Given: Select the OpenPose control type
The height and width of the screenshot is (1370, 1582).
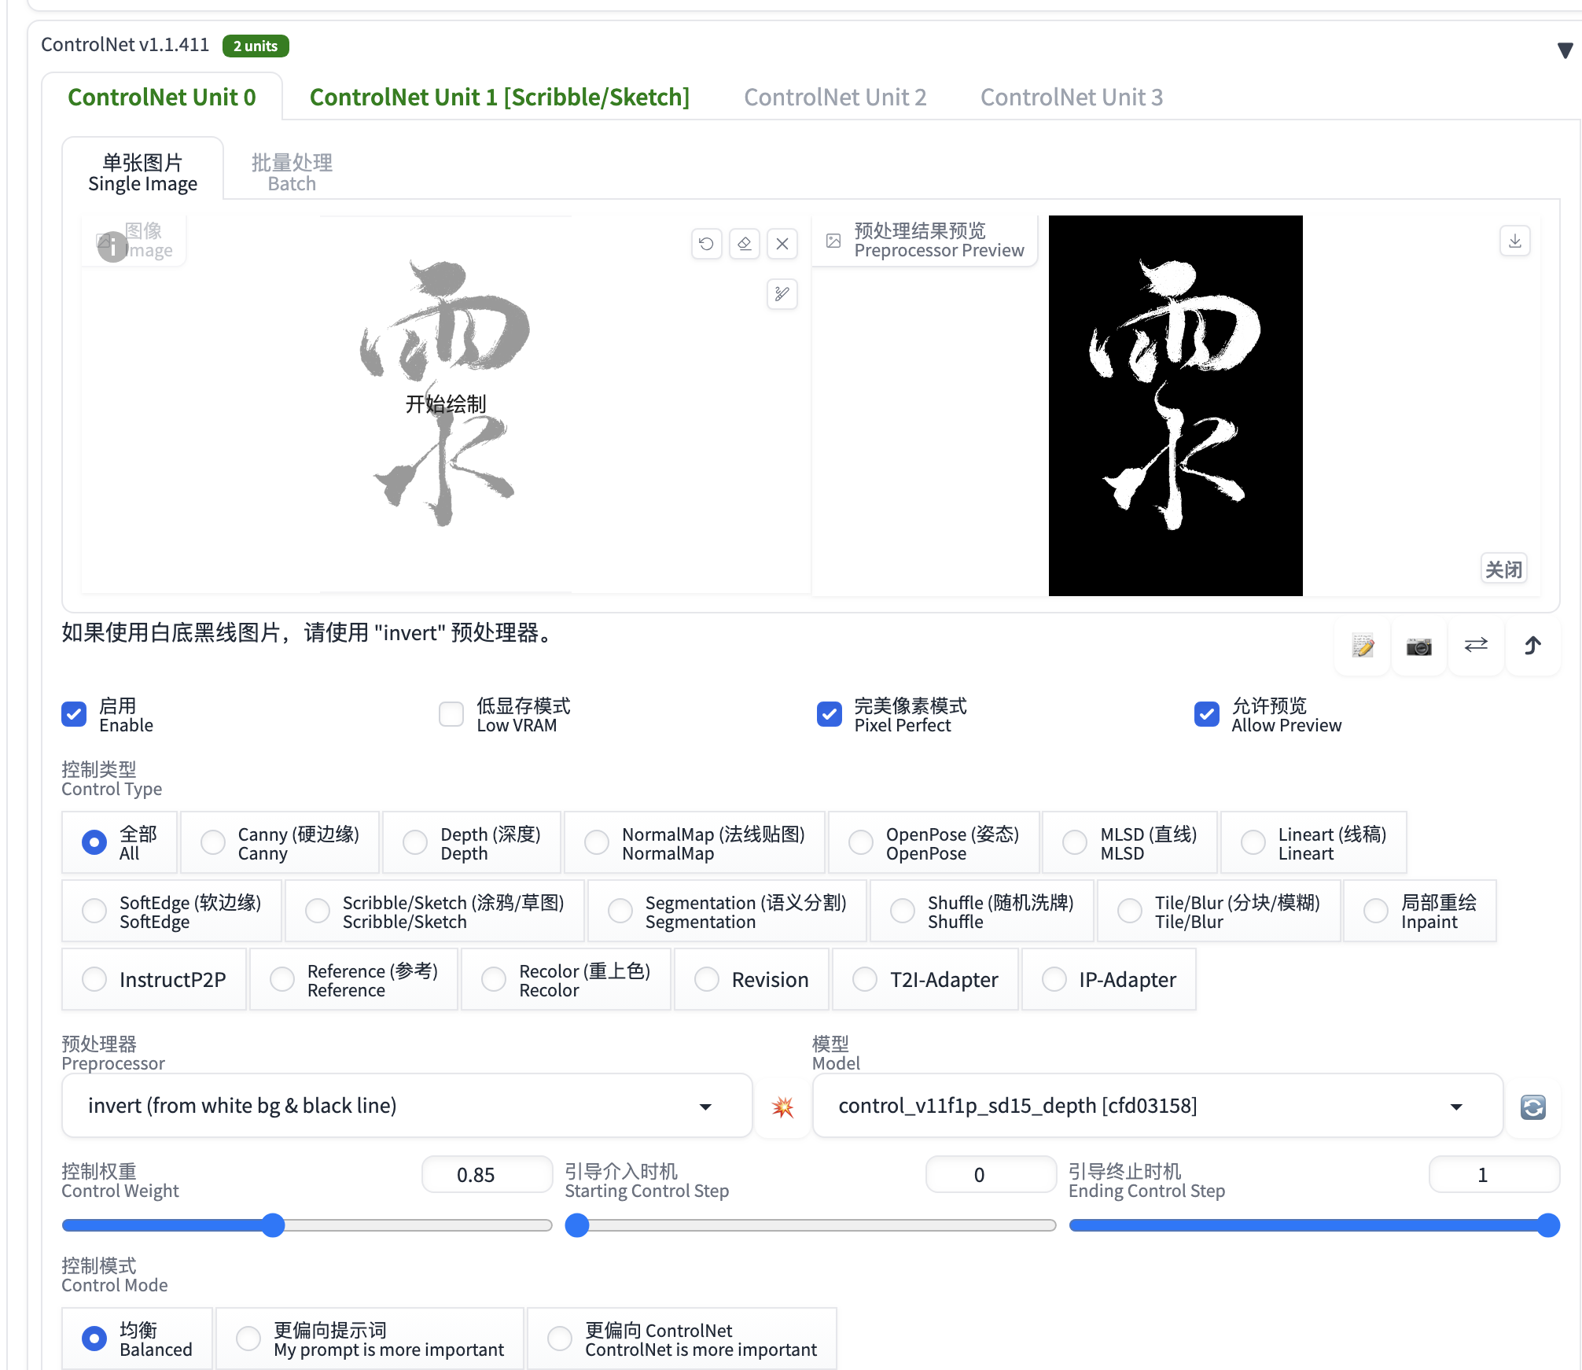Looking at the screenshot, I should coord(934,842).
